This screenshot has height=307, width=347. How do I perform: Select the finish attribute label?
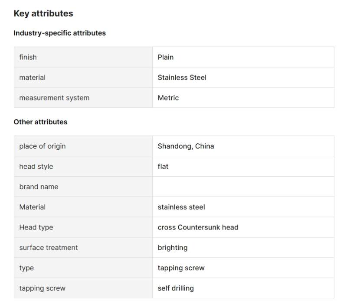click(x=28, y=57)
